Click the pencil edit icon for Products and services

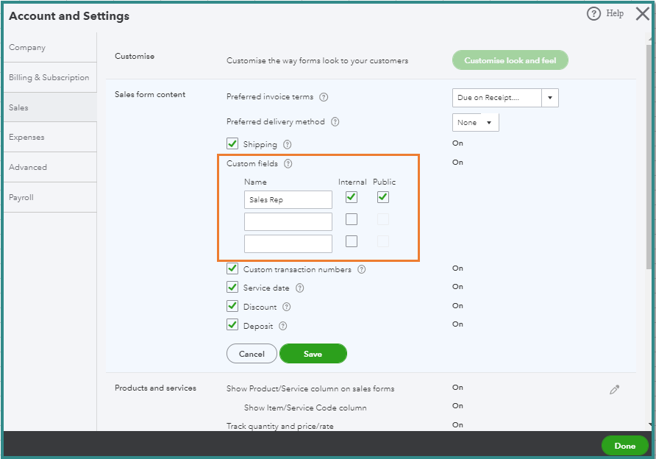tap(614, 390)
